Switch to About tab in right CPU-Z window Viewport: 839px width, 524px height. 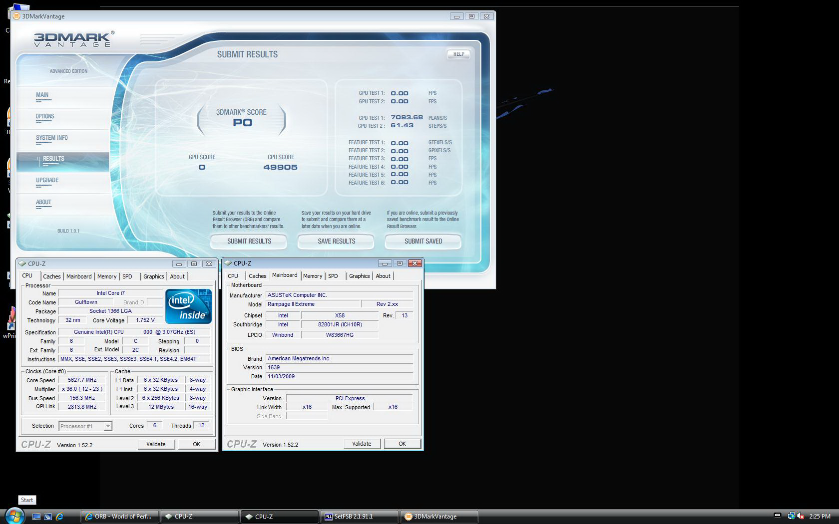click(383, 276)
